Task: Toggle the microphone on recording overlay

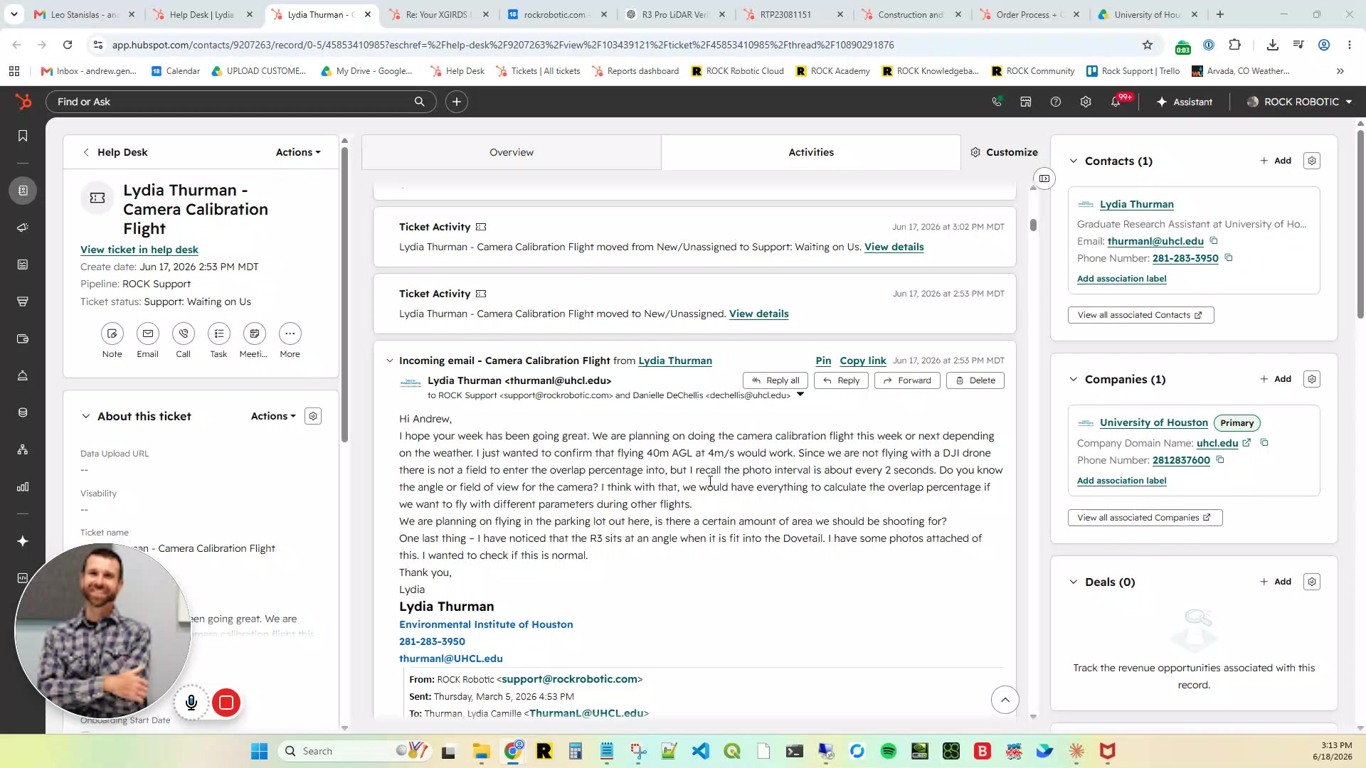Action: (191, 703)
